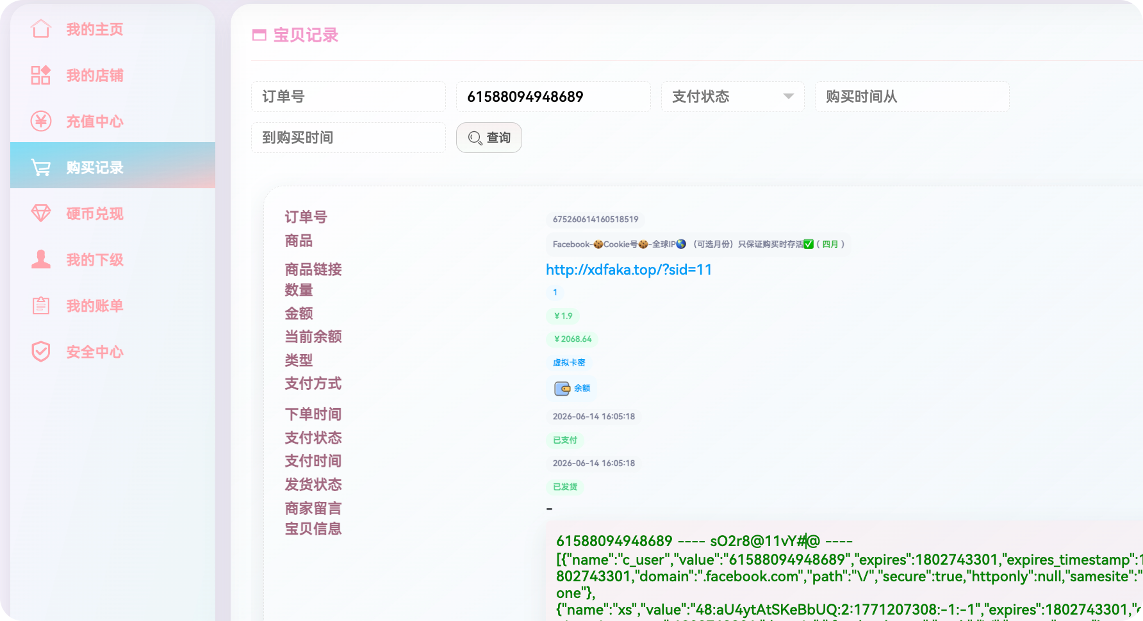The image size is (1143, 621).
Task: Click the 虚拟卡密 type tag
Action: coord(569,362)
